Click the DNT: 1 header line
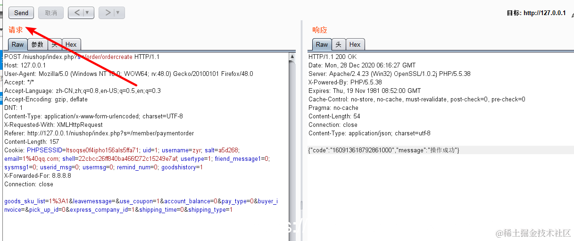574x241 pixels. tap(13, 108)
